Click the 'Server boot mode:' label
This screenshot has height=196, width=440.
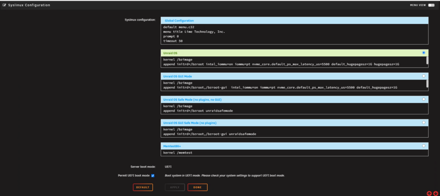pos(143,167)
